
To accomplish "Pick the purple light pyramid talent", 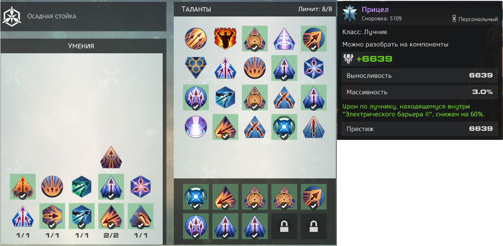I will pos(284,39).
